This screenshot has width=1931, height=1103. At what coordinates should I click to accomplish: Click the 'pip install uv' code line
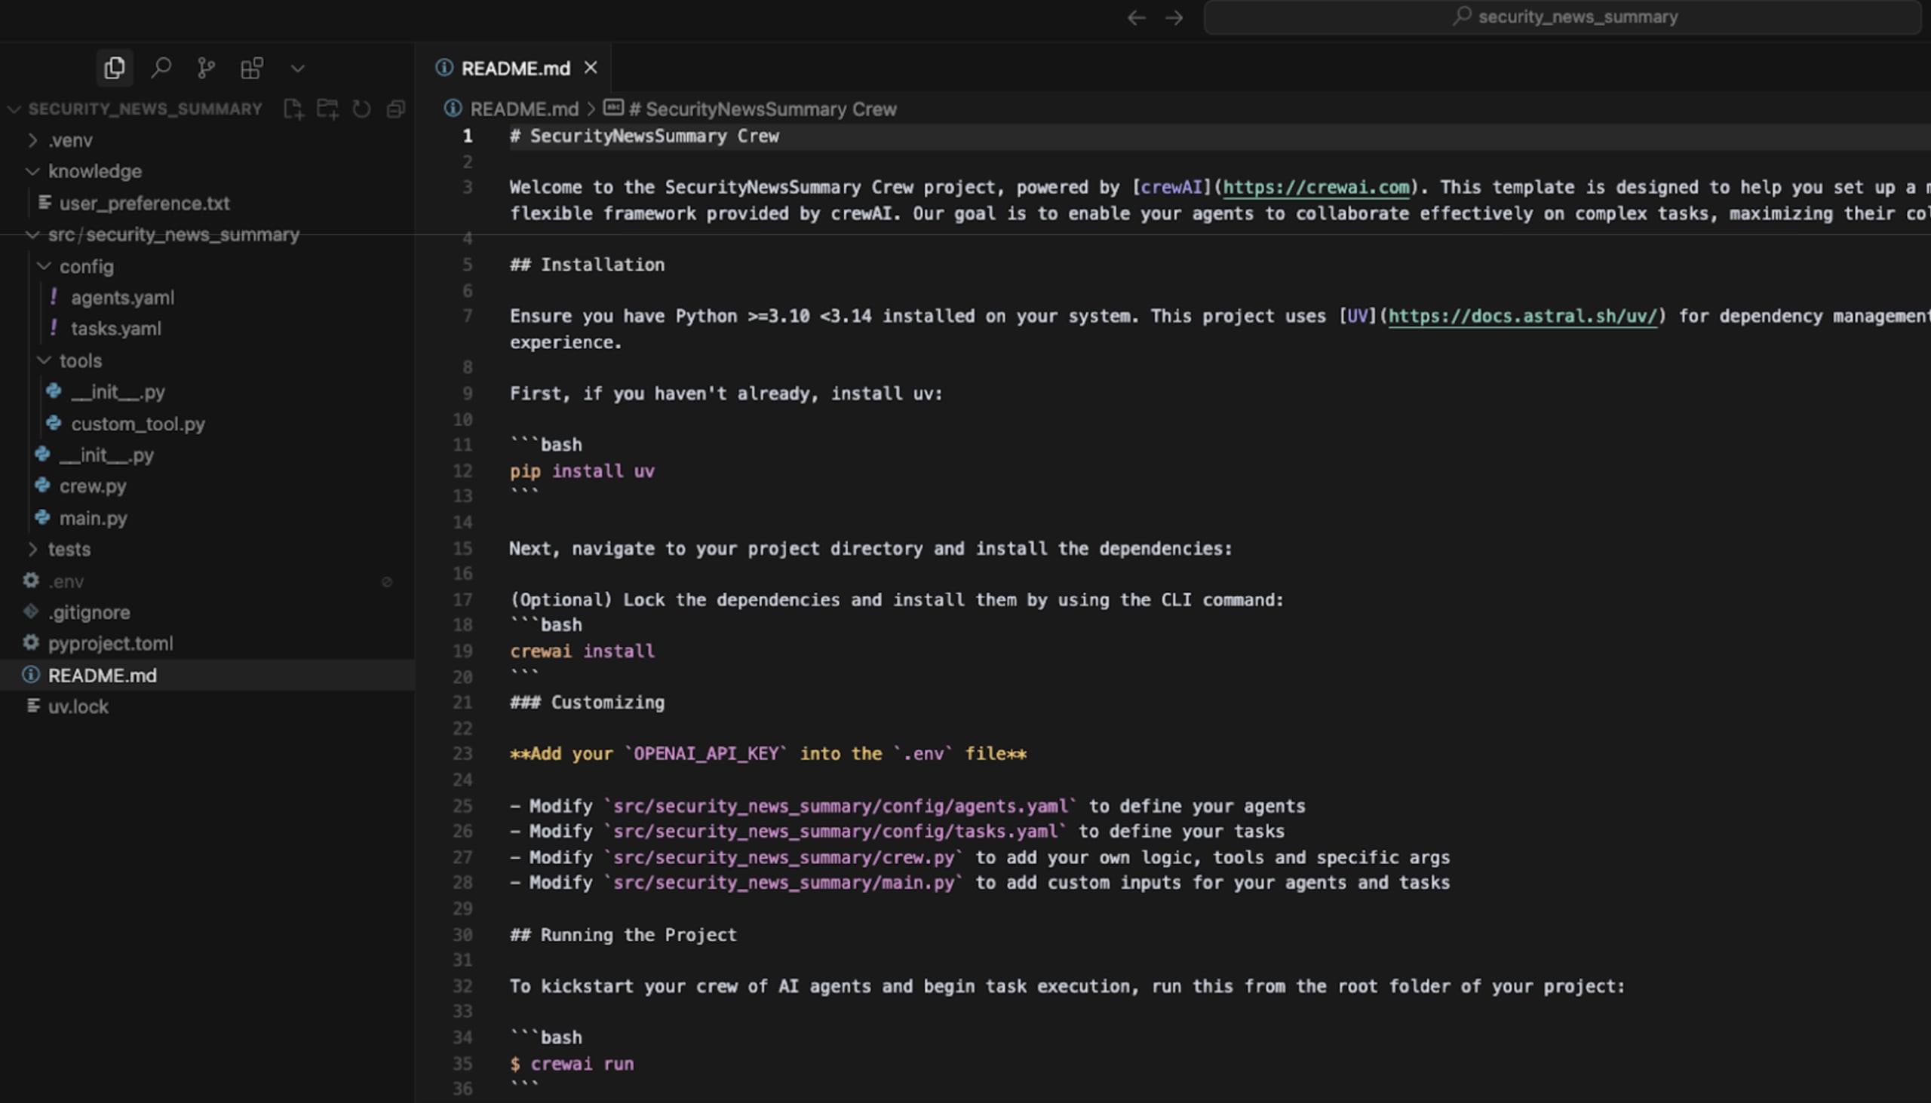point(582,471)
